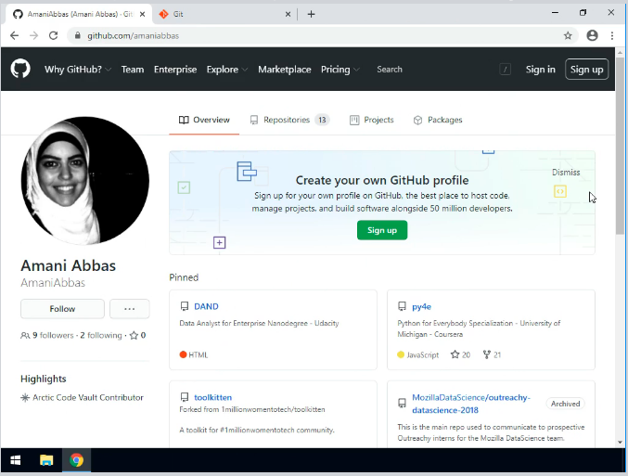Click Chrome icon in taskbar
Screen dimensions: 628x476
76,460
